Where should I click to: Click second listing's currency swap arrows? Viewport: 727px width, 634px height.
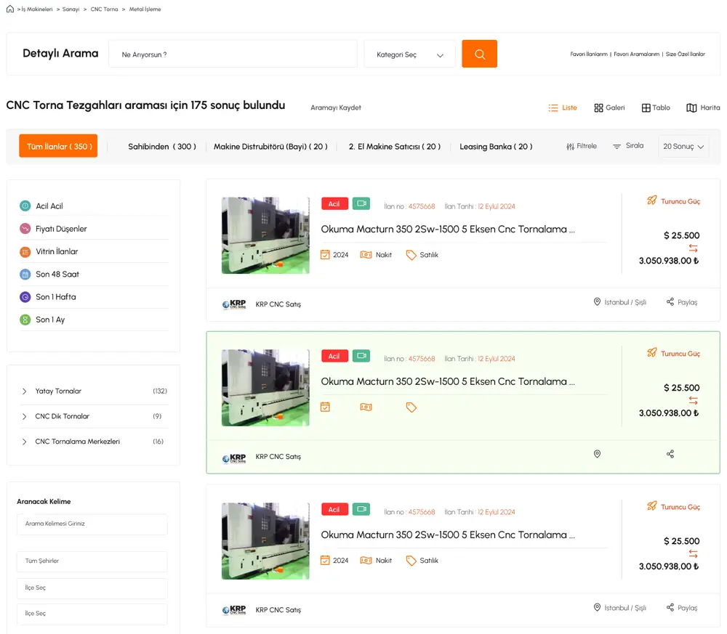(693, 400)
